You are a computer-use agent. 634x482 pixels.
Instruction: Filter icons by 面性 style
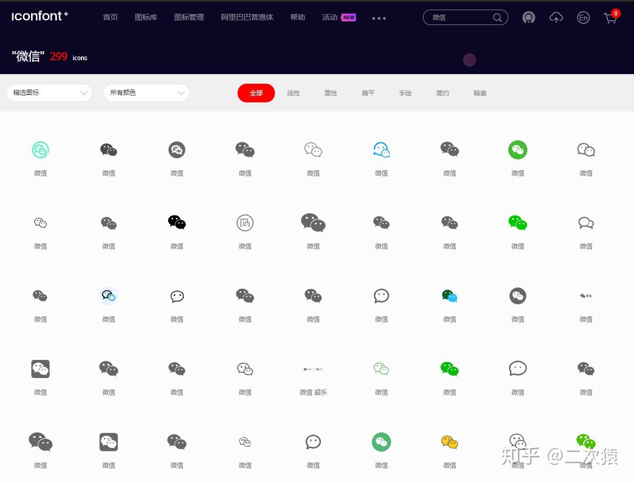click(x=331, y=93)
